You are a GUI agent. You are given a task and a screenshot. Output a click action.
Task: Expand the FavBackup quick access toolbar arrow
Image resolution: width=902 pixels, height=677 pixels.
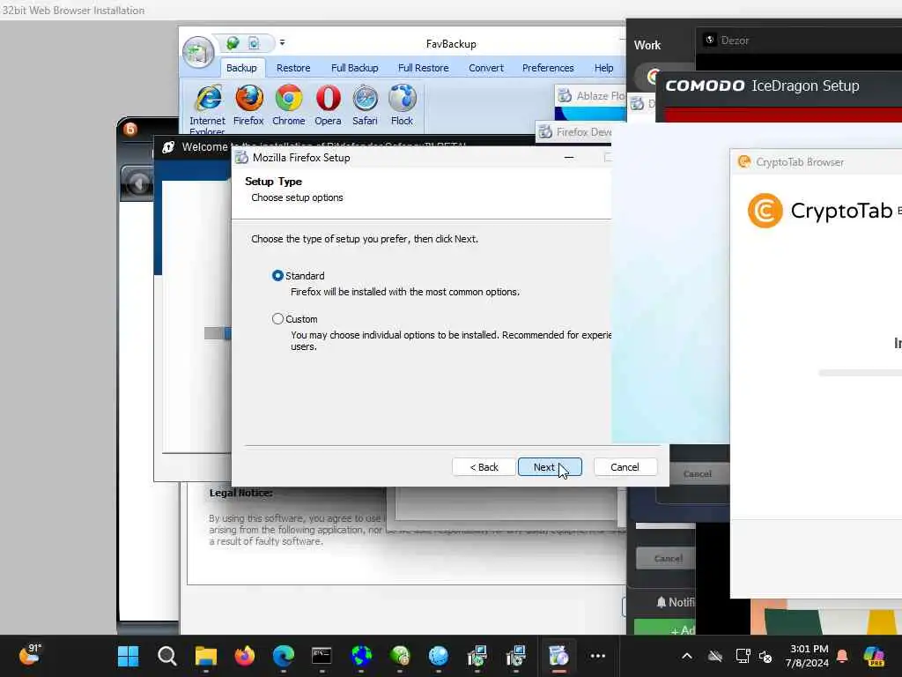[282, 43]
